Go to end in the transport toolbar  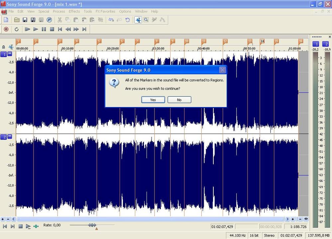coord(84,29)
